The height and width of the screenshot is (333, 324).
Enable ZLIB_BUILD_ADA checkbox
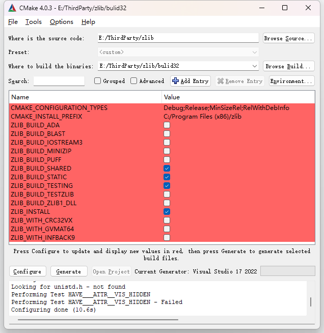167,125
